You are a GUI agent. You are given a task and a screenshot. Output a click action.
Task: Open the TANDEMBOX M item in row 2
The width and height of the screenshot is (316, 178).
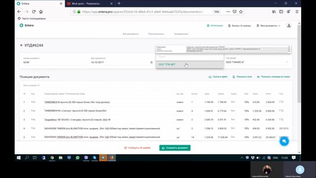coord(76,111)
